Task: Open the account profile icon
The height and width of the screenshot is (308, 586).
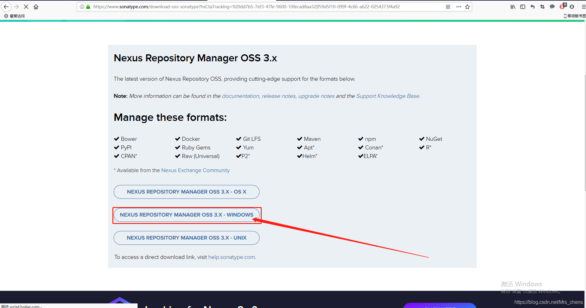Action: pos(572,7)
